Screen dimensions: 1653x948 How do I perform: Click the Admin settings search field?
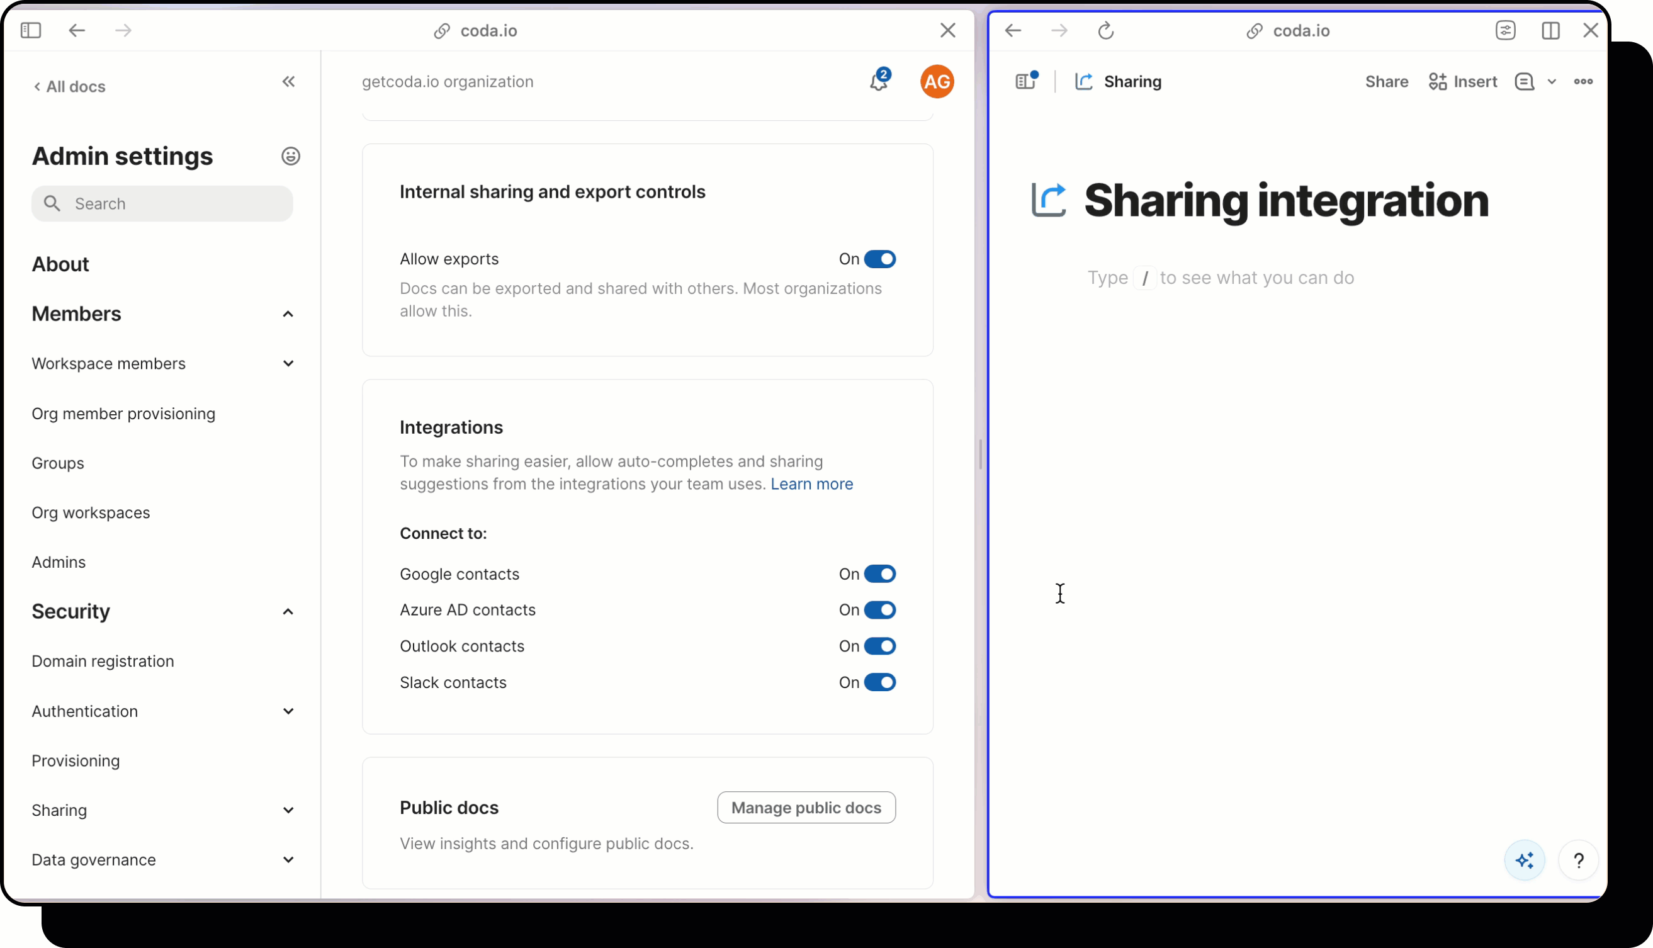click(x=163, y=204)
